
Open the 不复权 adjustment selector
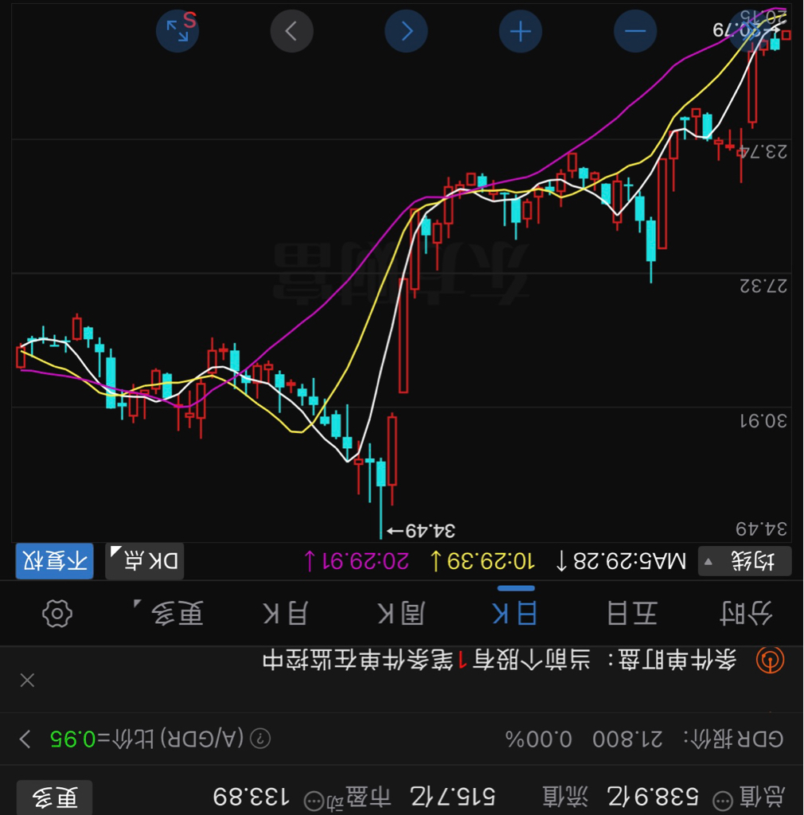coord(55,561)
